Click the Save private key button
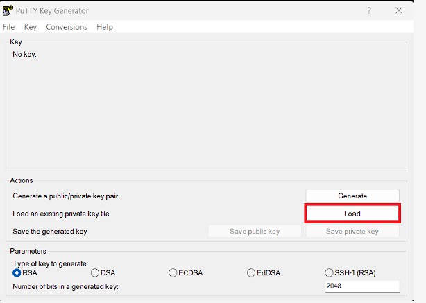Viewport: 426px width, 303px height. (352, 232)
